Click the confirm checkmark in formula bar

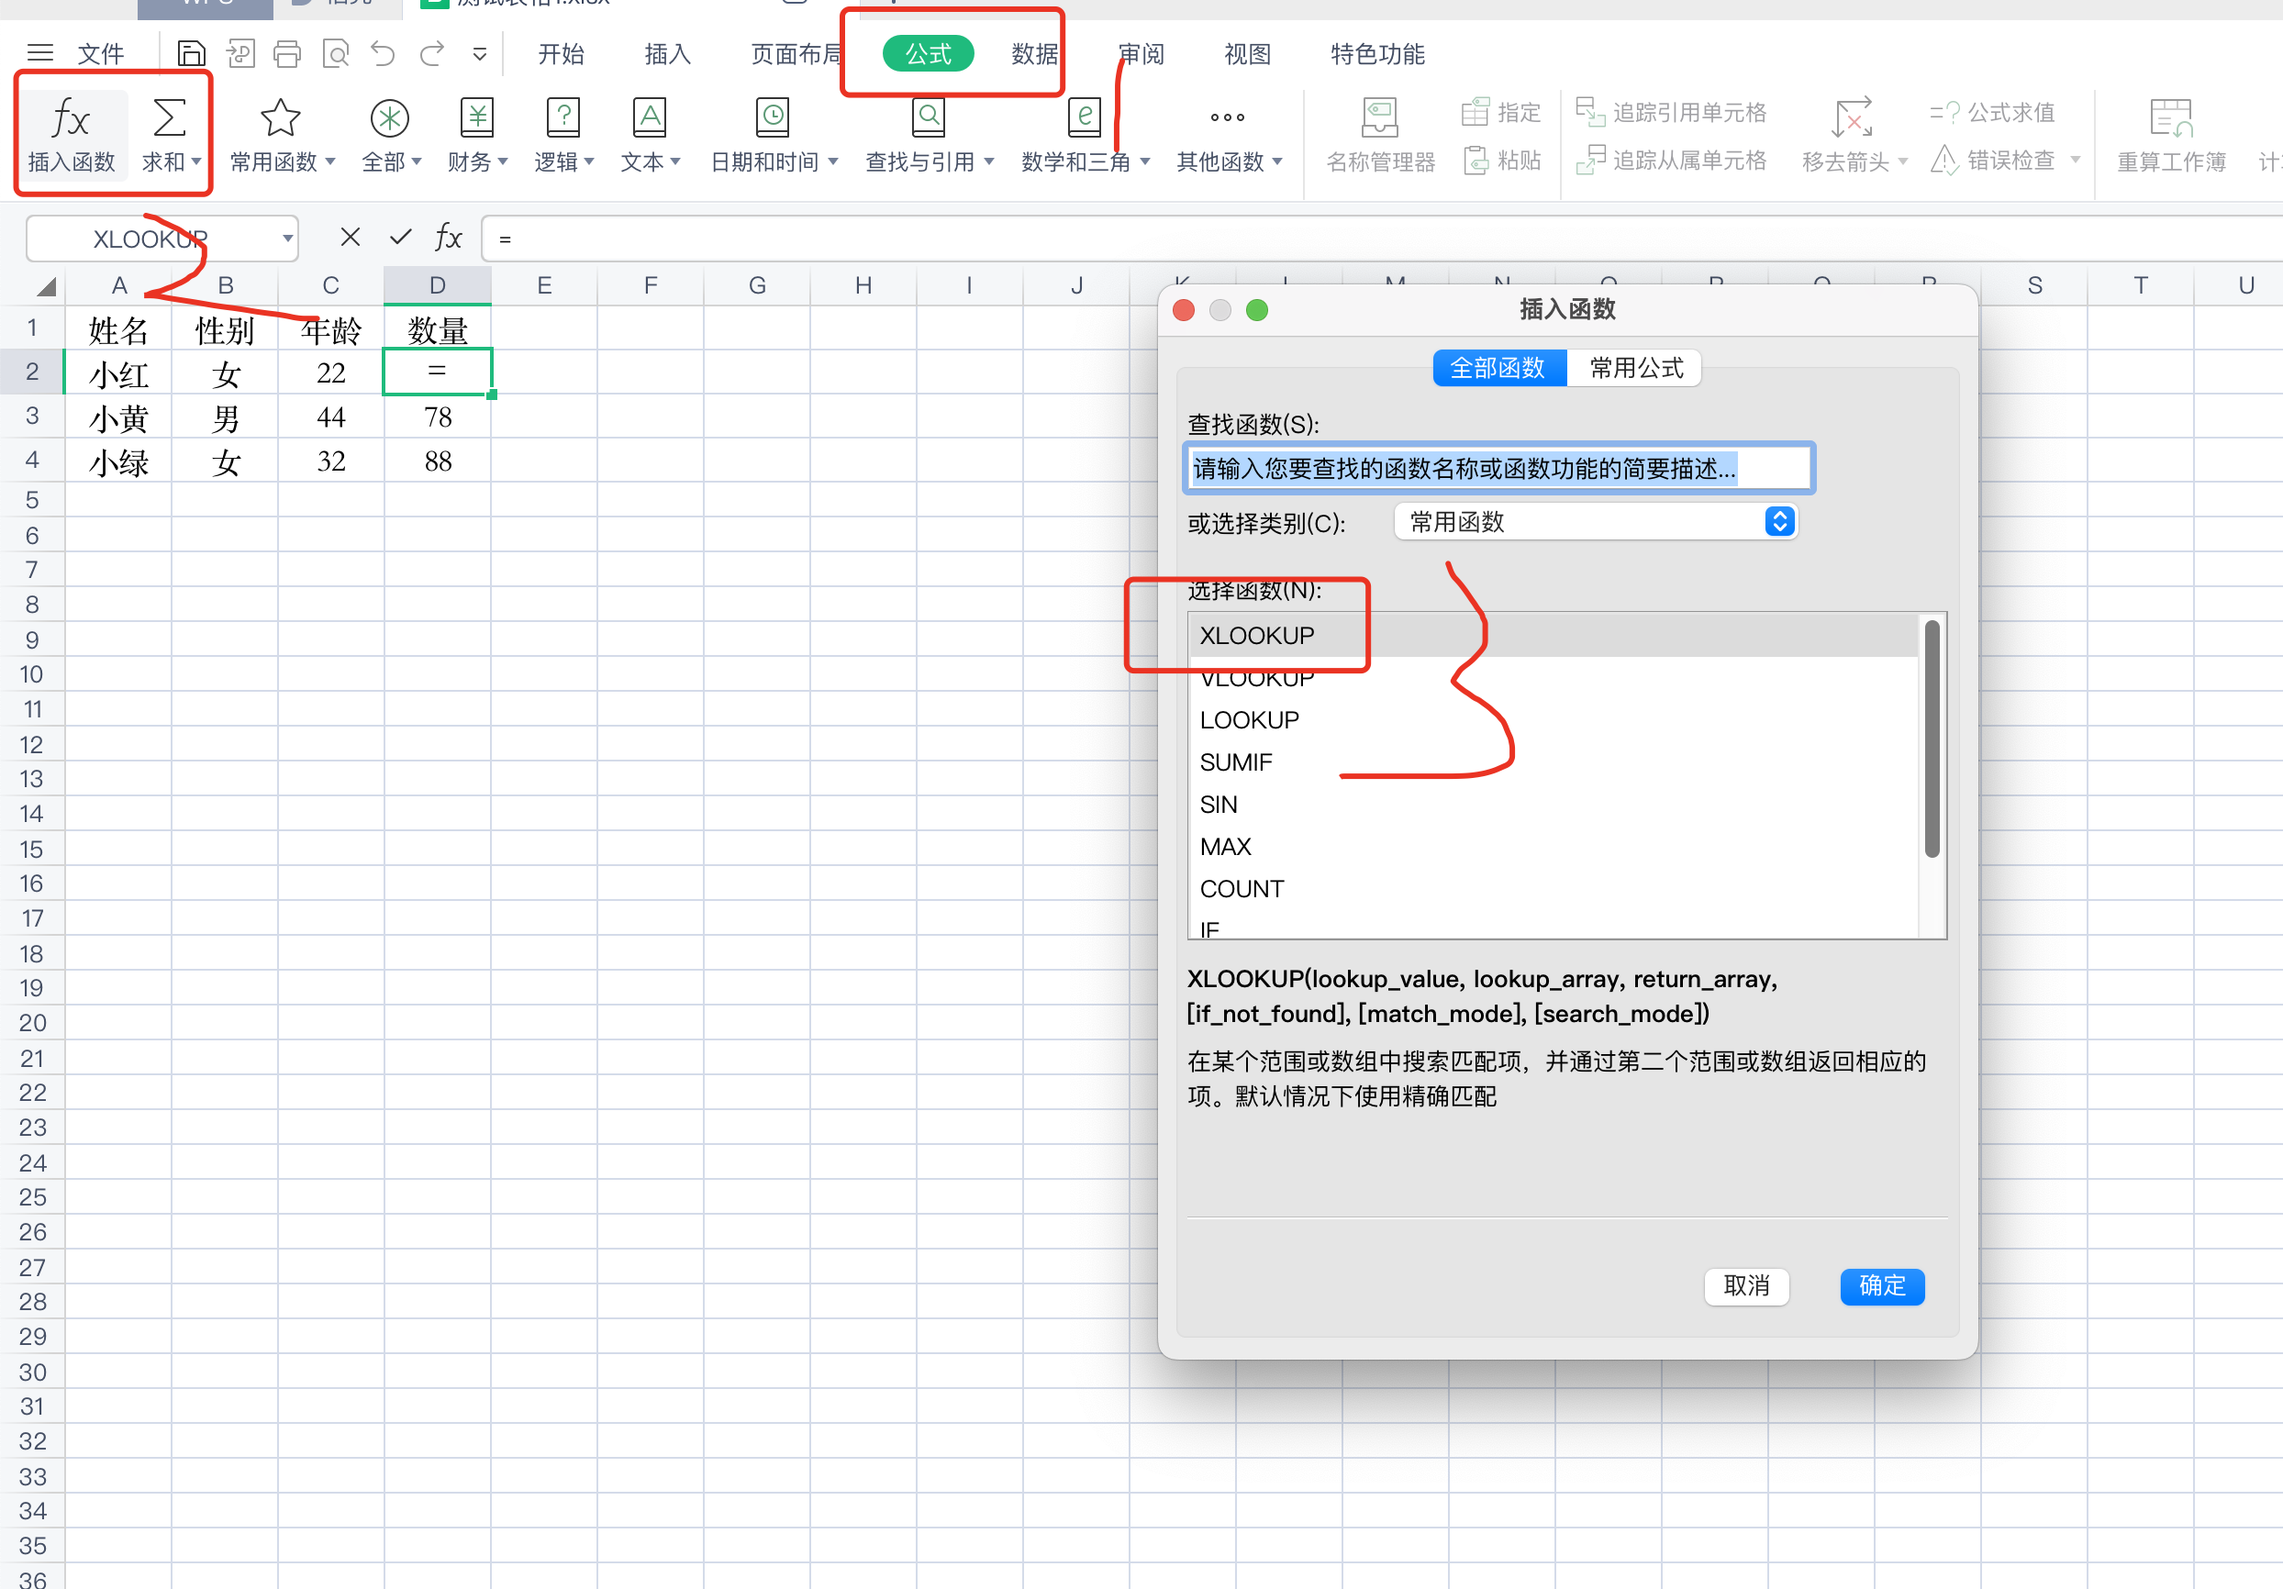(x=401, y=237)
